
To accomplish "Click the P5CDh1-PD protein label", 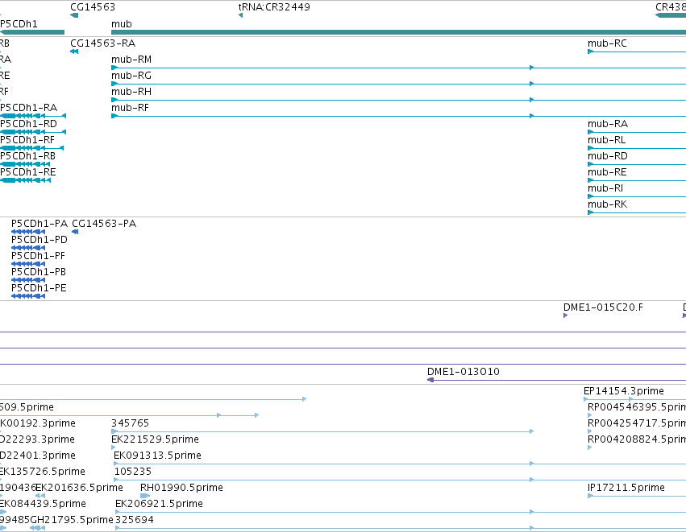I will 39,240.
